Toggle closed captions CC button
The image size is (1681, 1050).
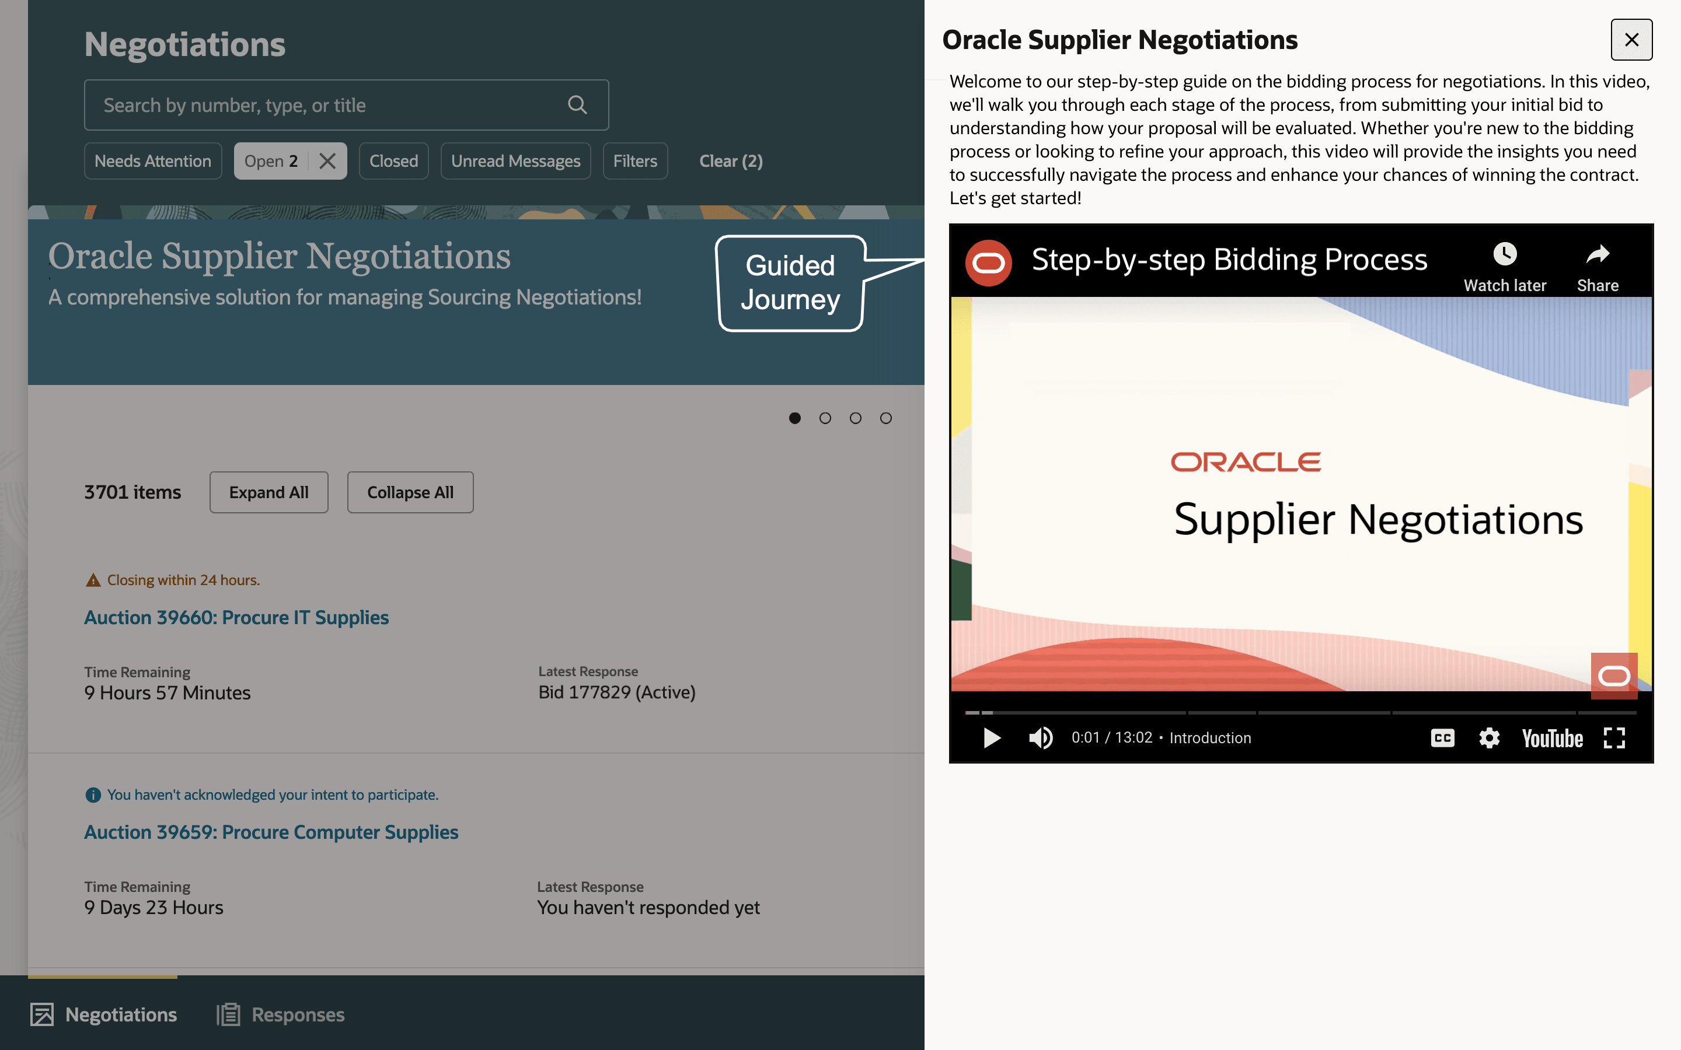point(1442,737)
